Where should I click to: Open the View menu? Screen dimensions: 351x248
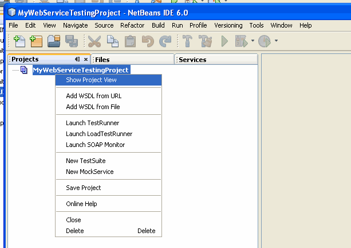[49, 25]
